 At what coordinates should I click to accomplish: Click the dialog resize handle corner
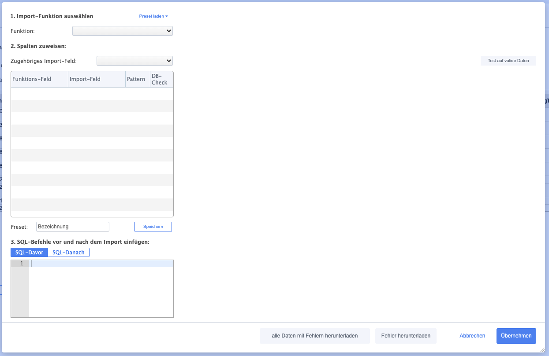[x=542, y=349]
